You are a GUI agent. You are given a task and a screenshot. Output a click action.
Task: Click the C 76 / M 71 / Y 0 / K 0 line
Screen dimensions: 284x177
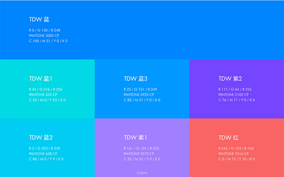point(236,100)
